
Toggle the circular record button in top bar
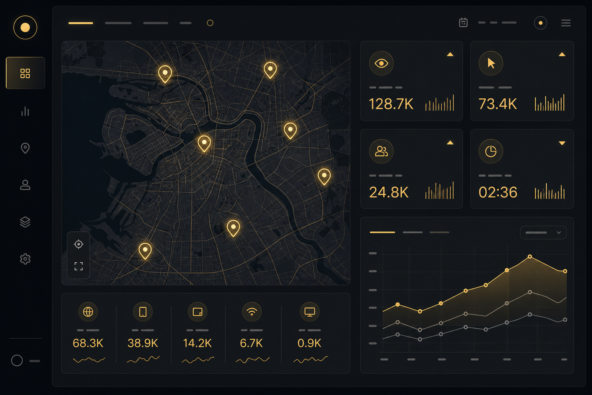tap(540, 23)
